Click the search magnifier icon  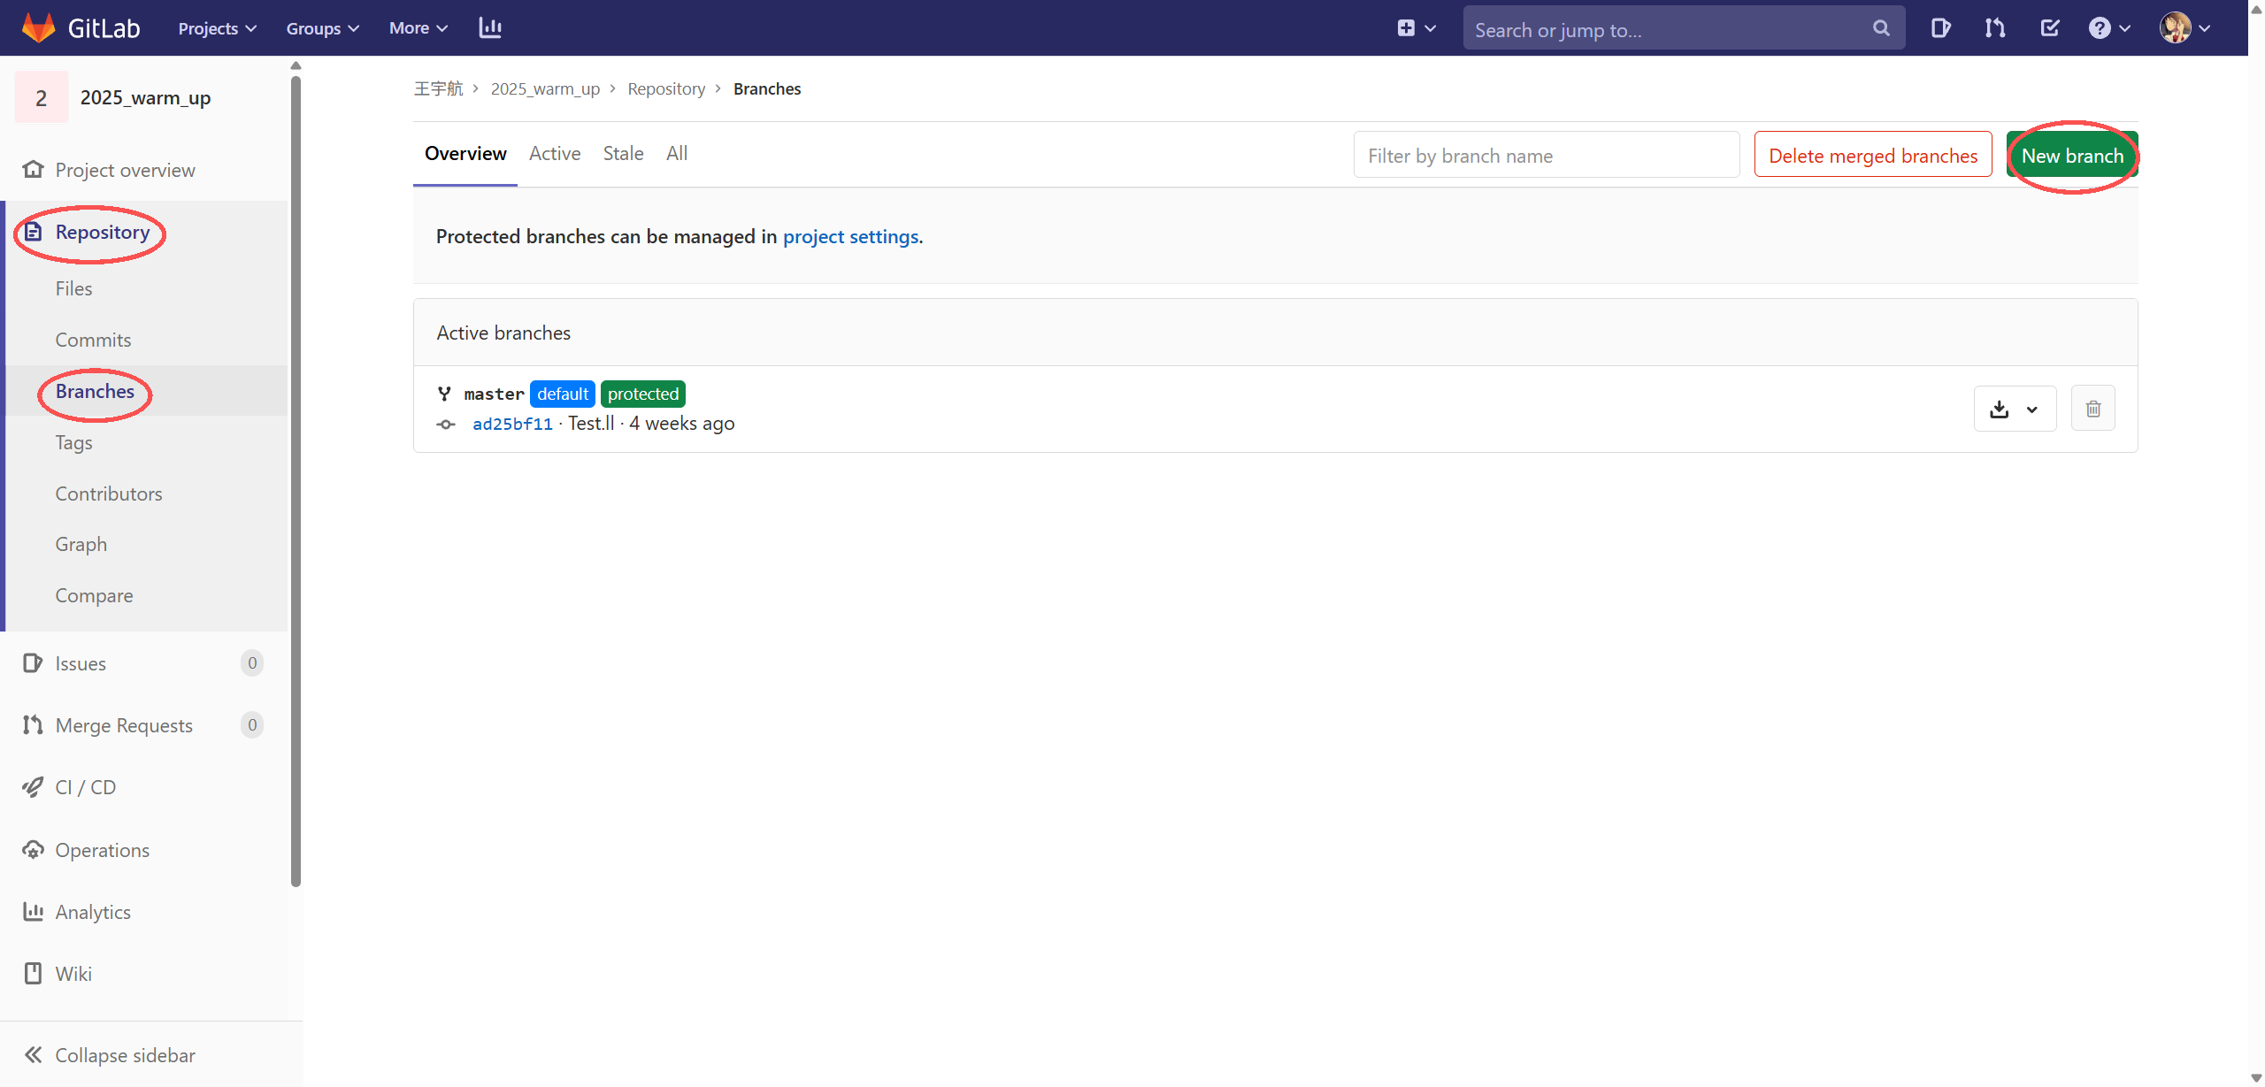1881,28
